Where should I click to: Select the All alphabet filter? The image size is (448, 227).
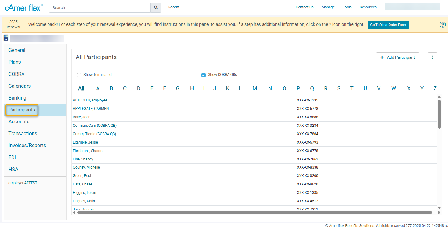click(81, 89)
